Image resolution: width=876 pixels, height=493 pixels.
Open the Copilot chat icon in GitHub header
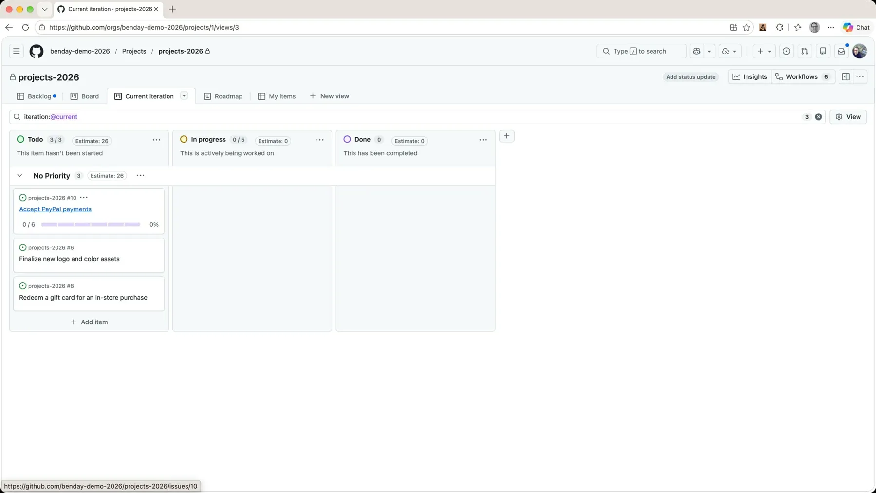697,51
